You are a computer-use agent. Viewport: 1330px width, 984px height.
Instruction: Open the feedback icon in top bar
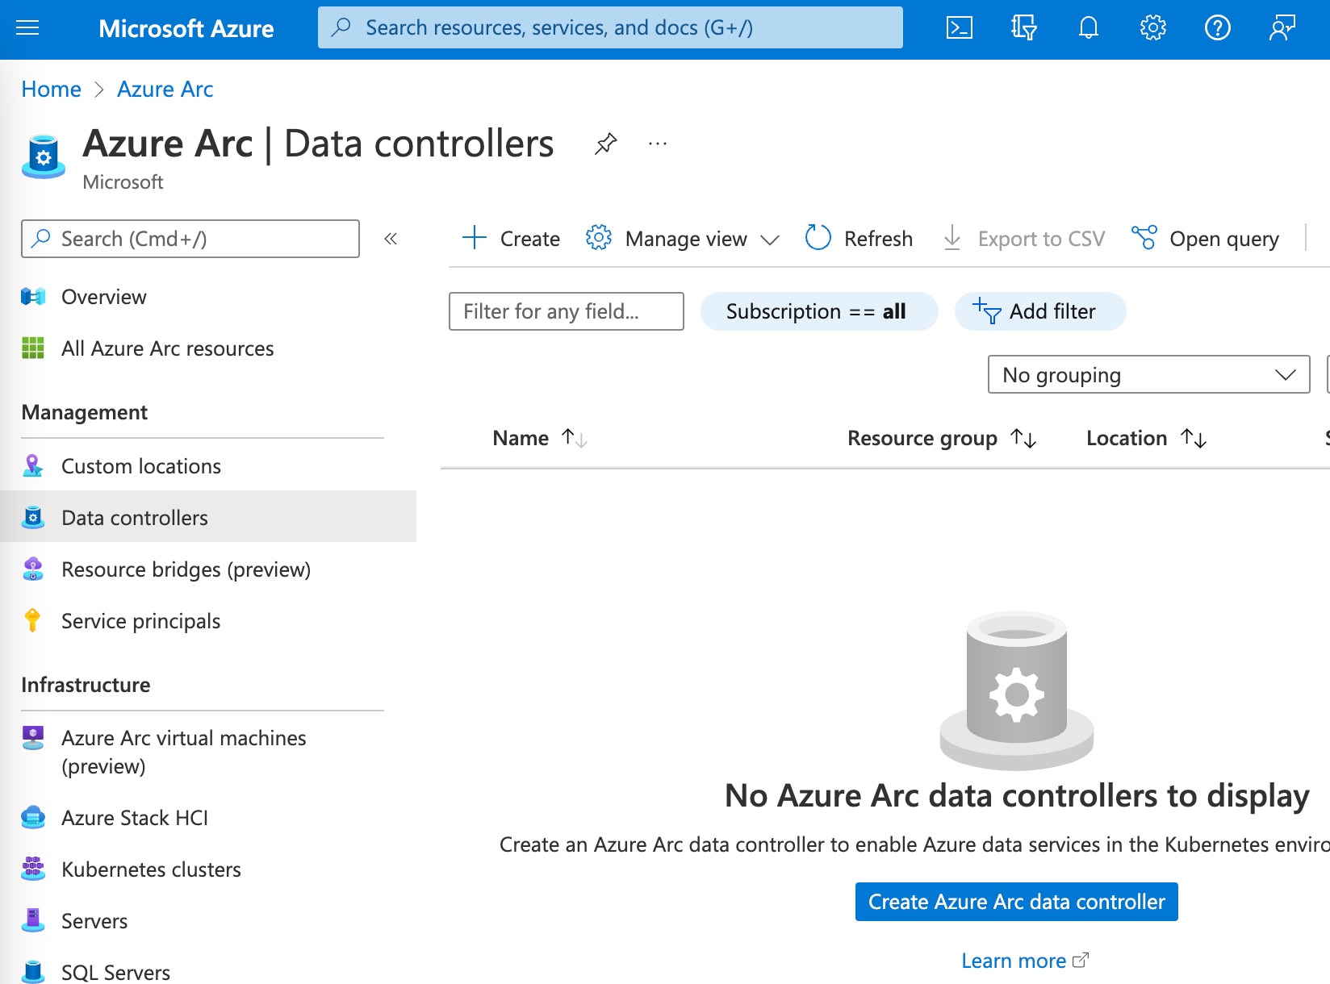click(1282, 28)
